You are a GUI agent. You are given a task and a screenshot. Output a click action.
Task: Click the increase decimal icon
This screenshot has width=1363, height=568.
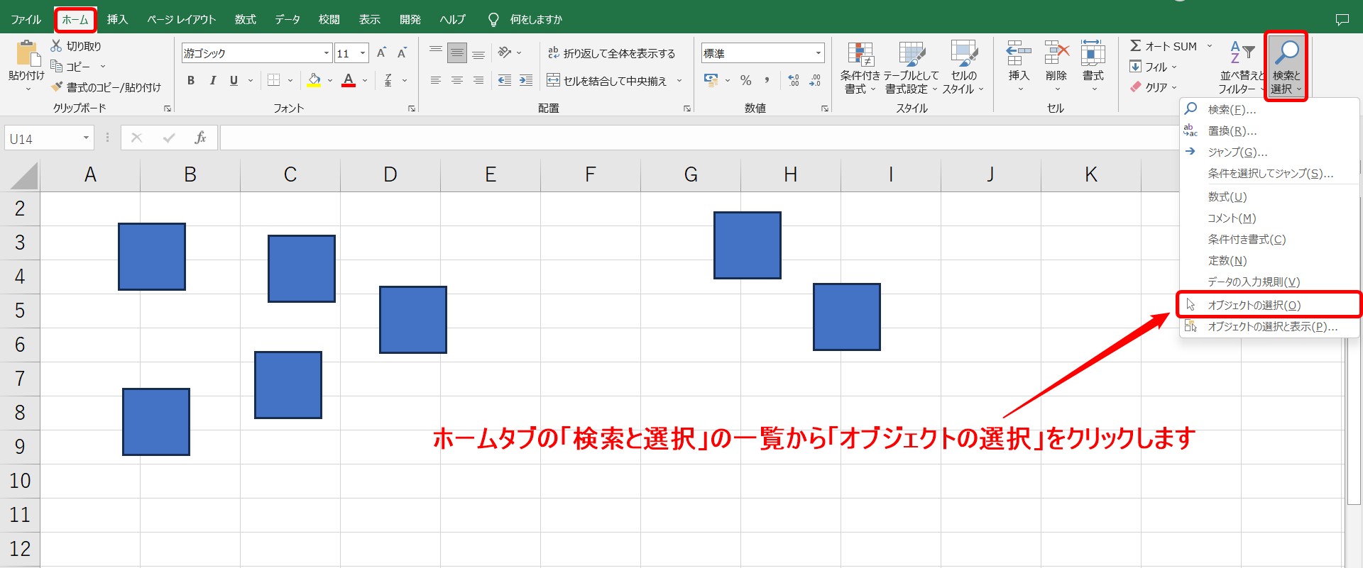click(794, 81)
